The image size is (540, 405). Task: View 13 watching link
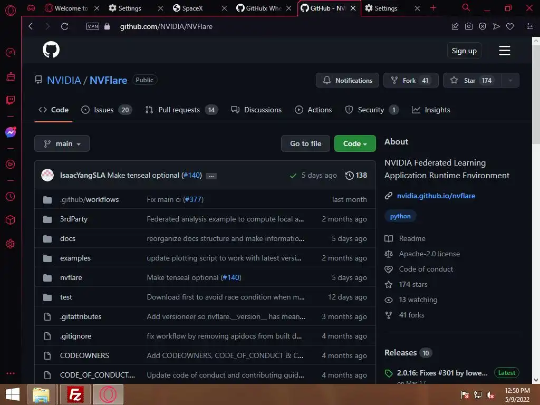(418, 300)
